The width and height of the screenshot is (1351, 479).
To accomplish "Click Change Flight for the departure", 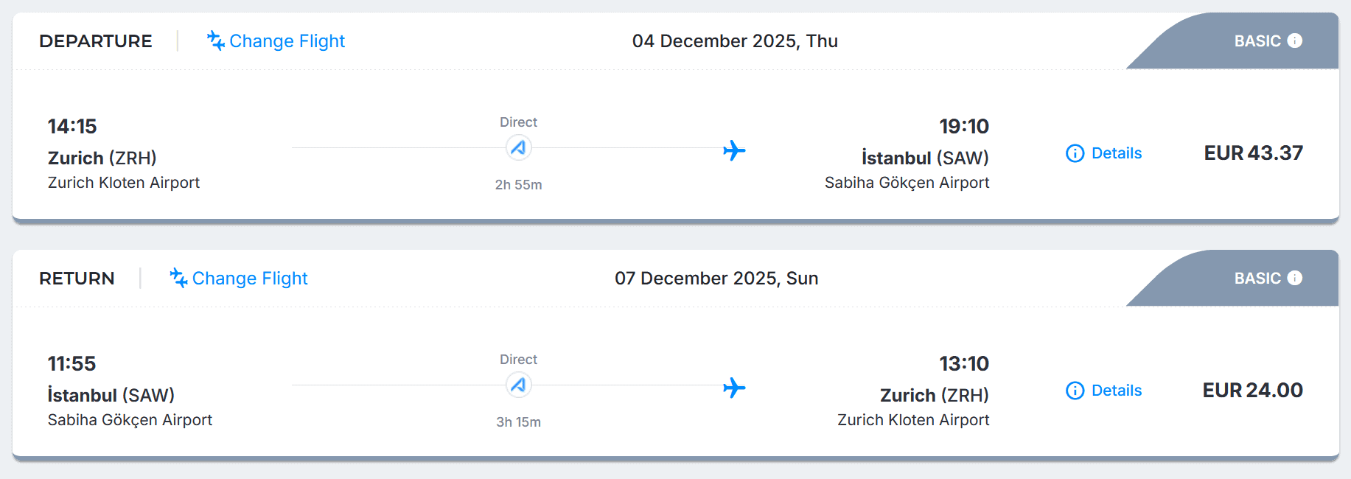I will [x=287, y=41].
